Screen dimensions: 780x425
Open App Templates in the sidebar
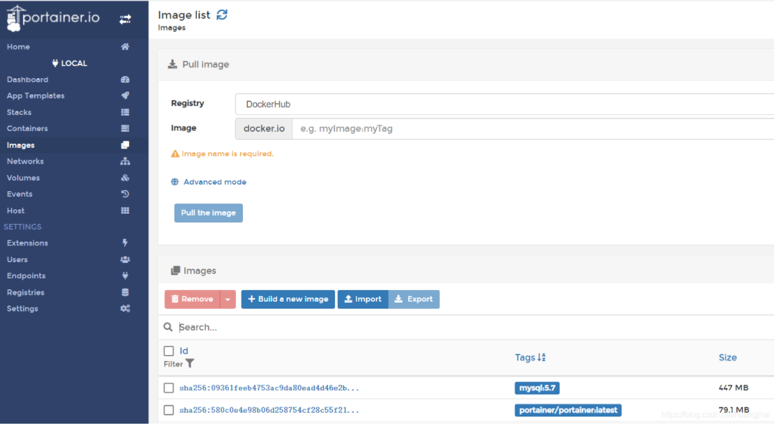[36, 96]
